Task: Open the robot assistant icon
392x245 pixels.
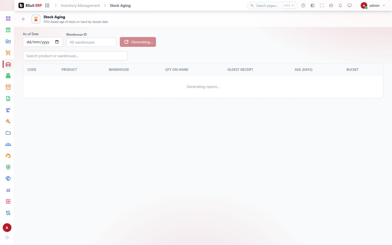Action: (x=331, y=5)
